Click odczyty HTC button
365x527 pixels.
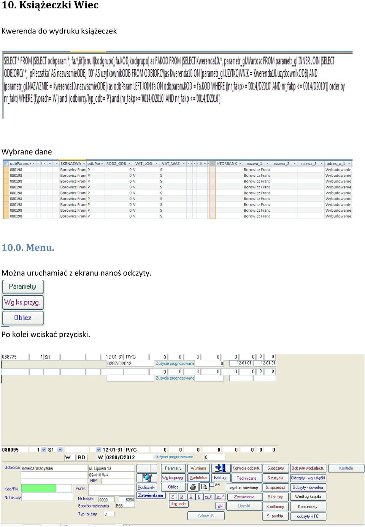point(308,516)
